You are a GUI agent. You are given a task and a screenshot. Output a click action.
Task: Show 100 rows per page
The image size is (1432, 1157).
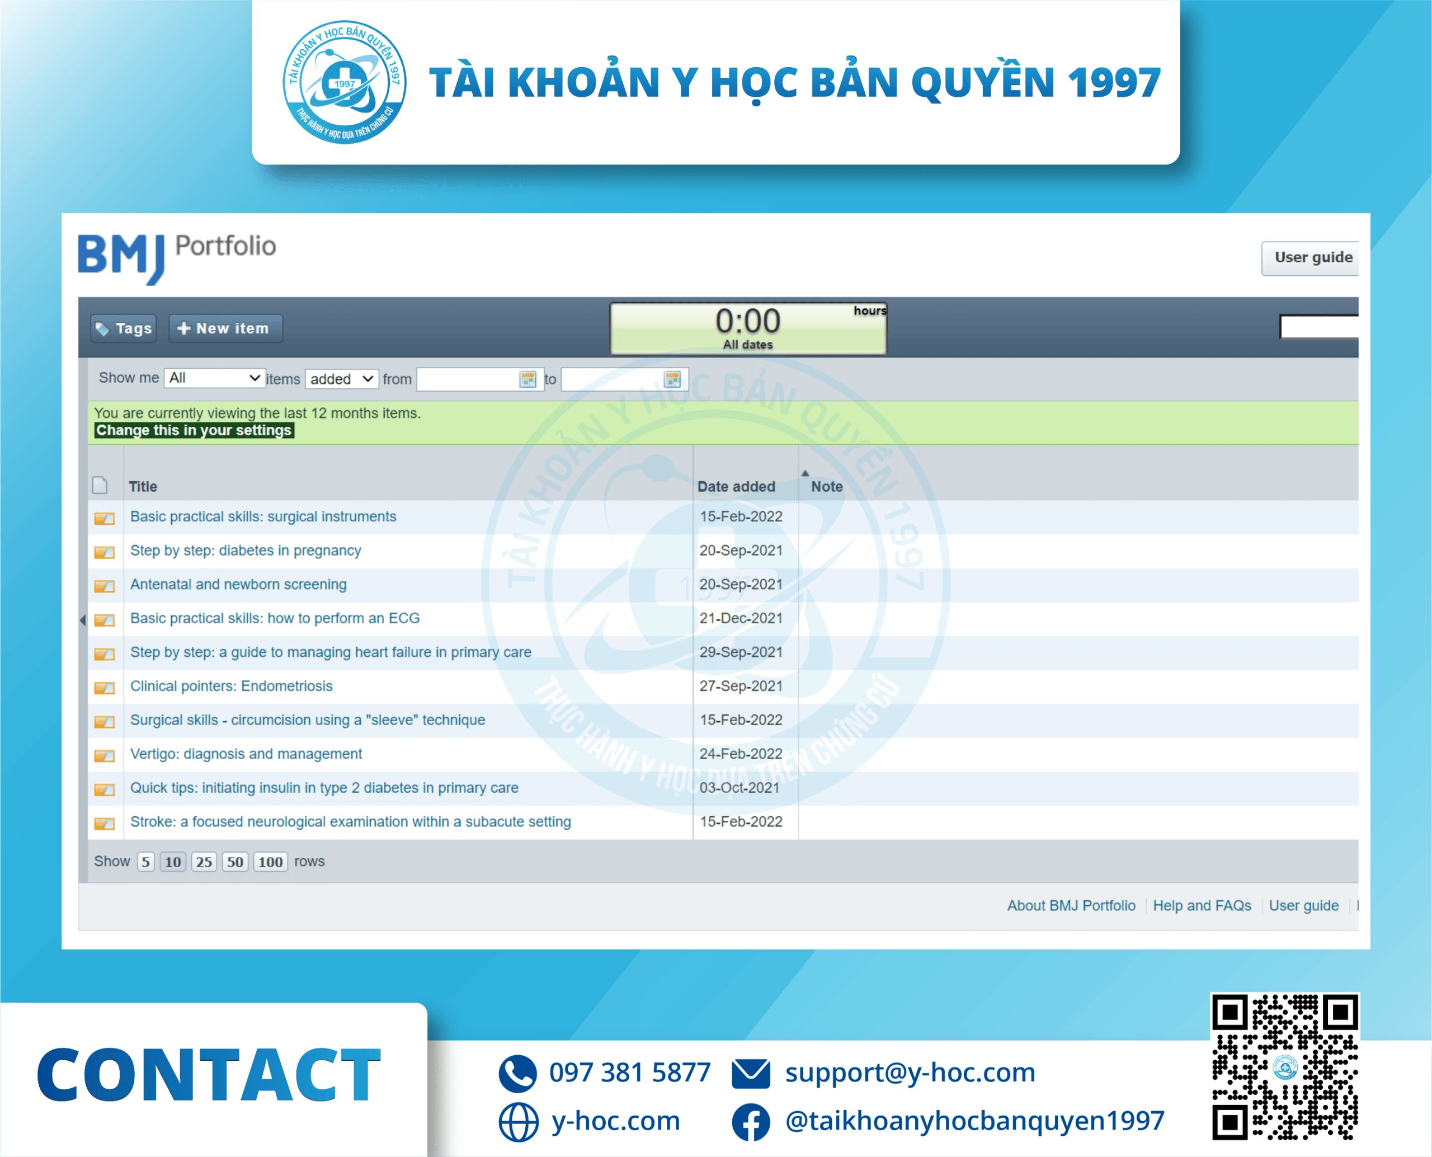pos(270,862)
